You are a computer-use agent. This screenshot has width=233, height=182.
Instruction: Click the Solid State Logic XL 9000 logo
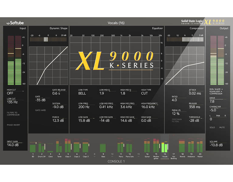click(x=203, y=22)
